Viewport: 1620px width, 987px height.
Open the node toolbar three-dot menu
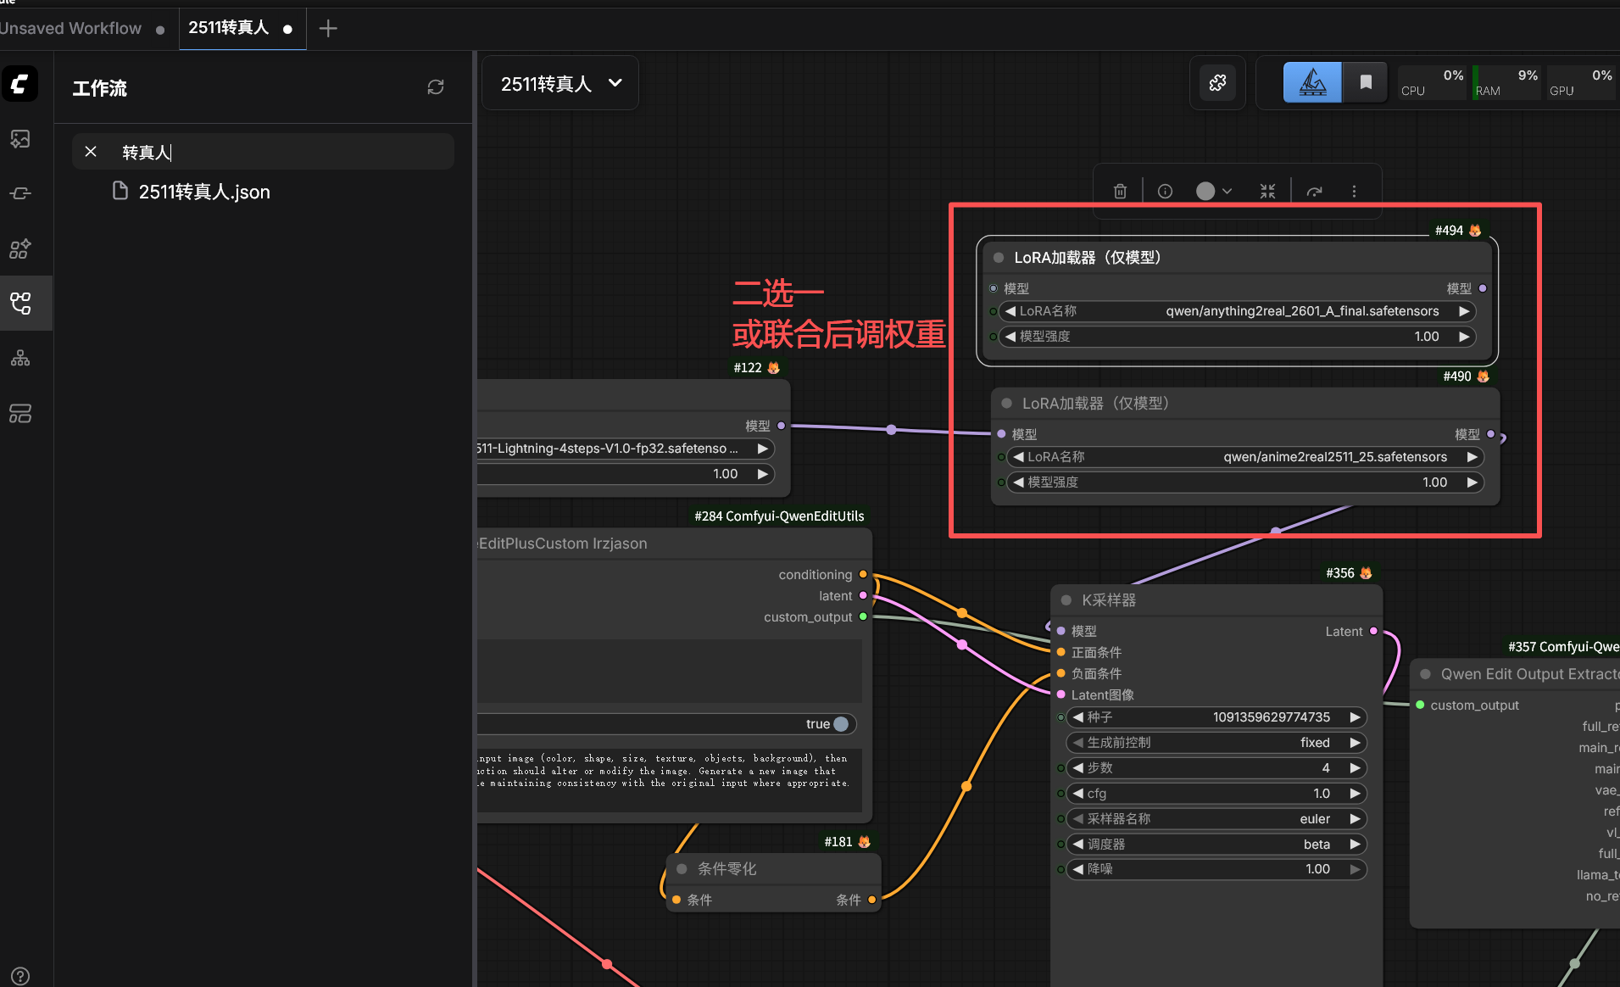pyautogui.click(x=1354, y=192)
